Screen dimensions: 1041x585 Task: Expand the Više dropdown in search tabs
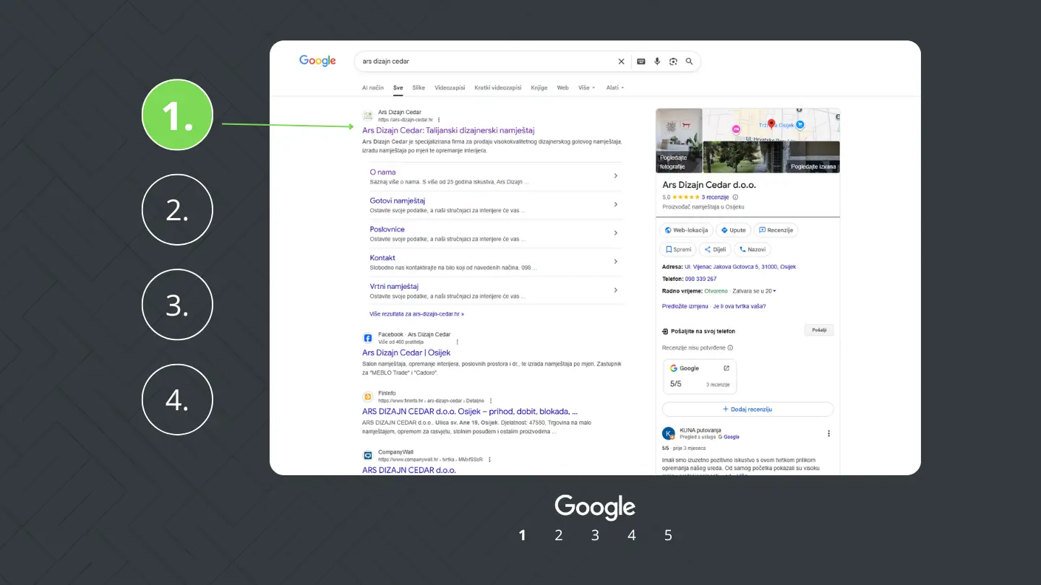click(x=586, y=87)
